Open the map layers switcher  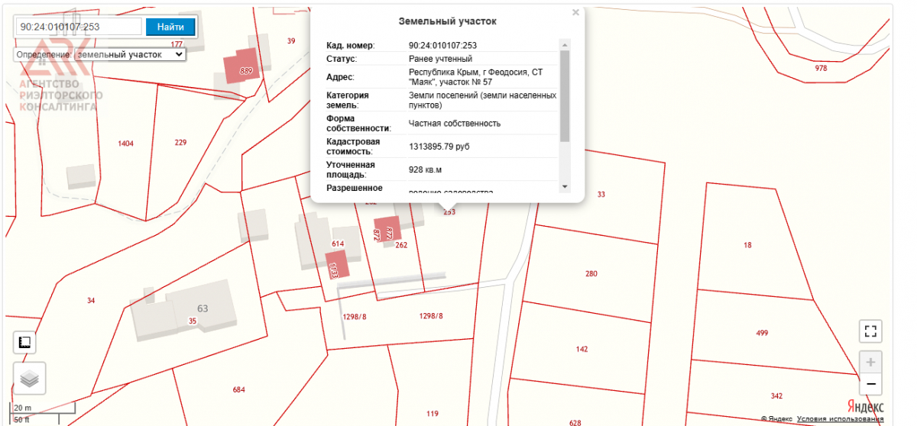[x=29, y=378]
